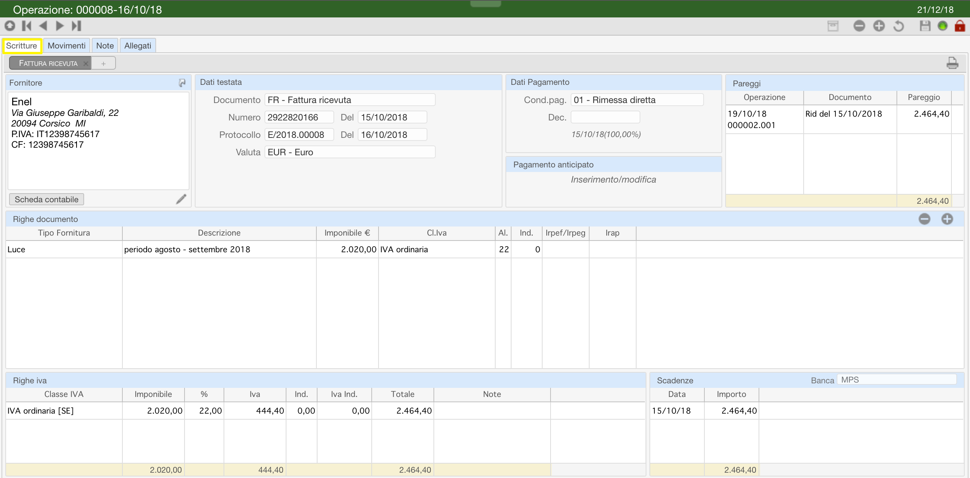Open Scheda contabile button
This screenshot has width=970, height=478.
click(47, 199)
